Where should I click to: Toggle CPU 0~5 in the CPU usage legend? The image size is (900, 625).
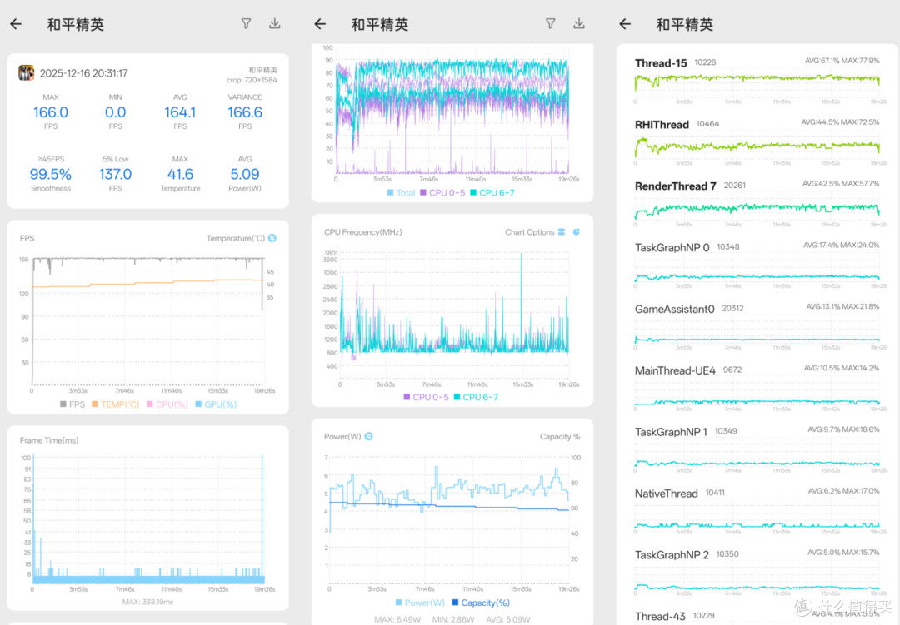coord(442,193)
